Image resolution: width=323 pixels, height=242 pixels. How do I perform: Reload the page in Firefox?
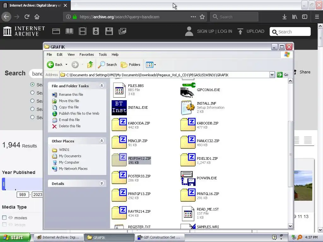(x=27, y=17)
